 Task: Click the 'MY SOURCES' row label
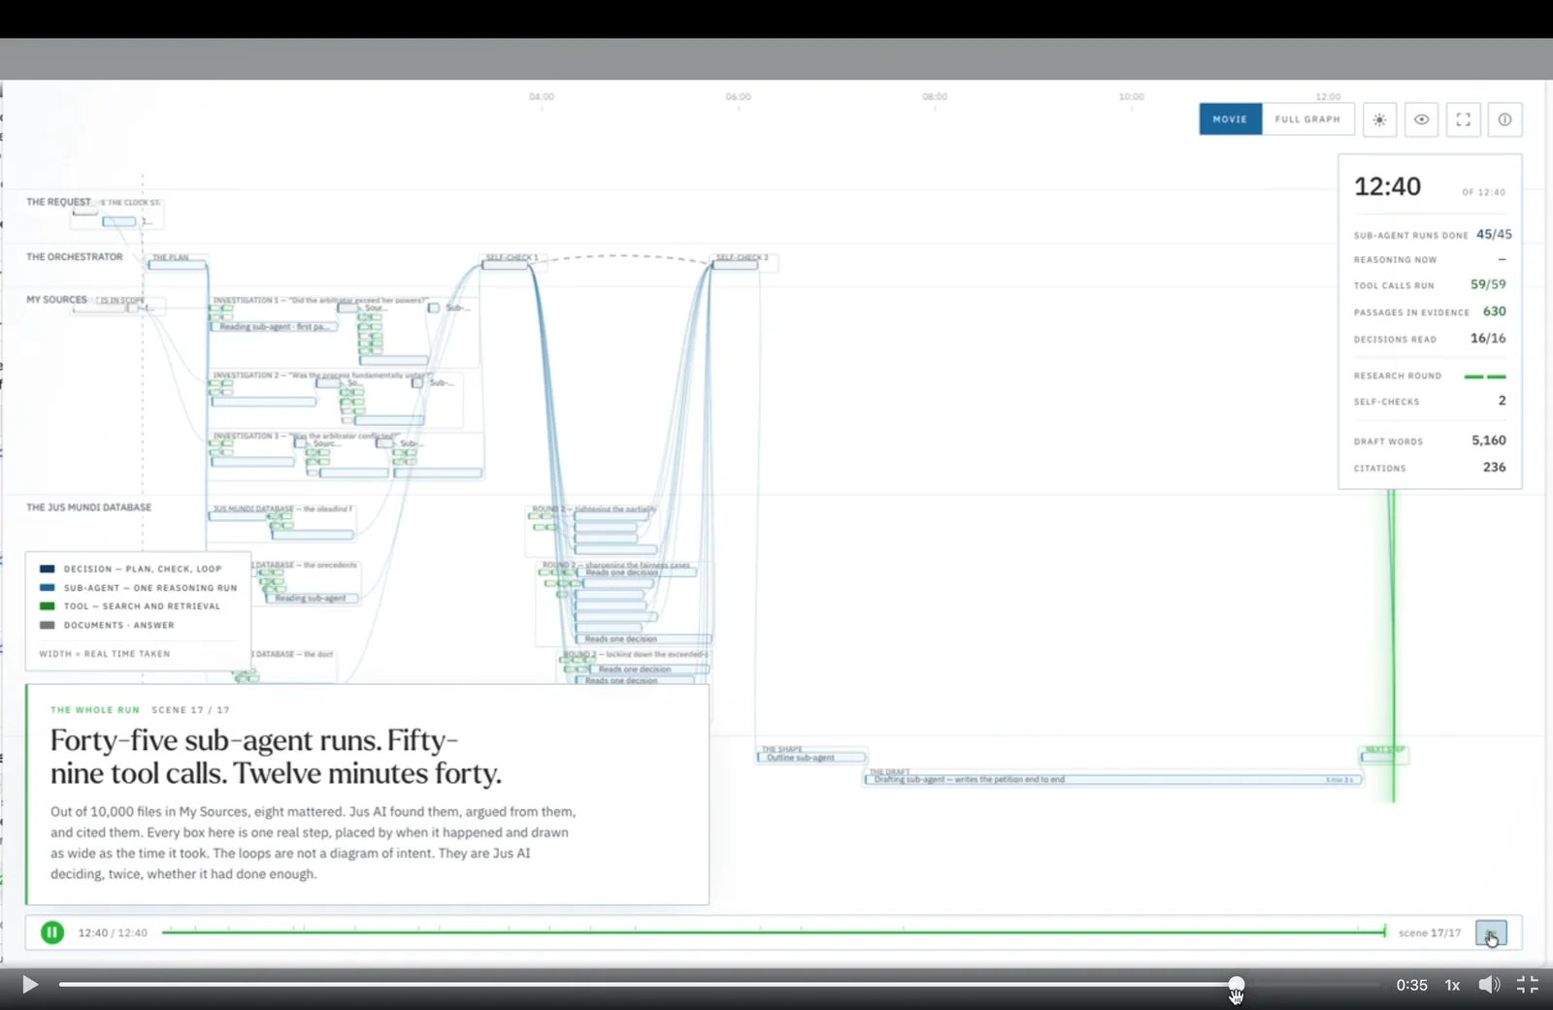pyautogui.click(x=56, y=300)
